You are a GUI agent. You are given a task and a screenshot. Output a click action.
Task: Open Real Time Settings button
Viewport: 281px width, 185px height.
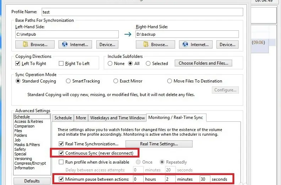pos(159,144)
